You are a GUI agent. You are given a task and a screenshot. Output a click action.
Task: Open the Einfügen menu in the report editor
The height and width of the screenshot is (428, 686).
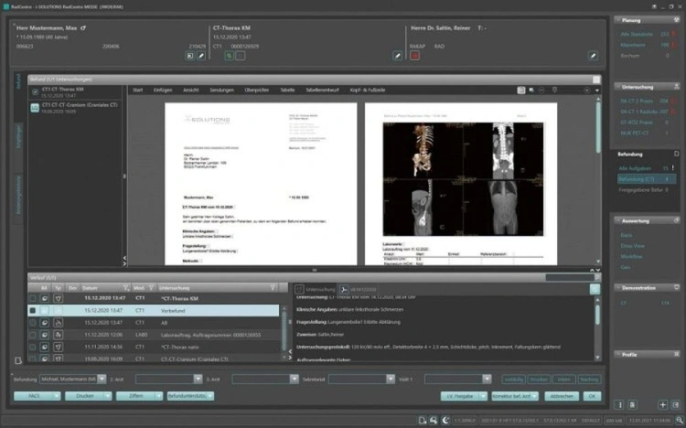coord(162,90)
